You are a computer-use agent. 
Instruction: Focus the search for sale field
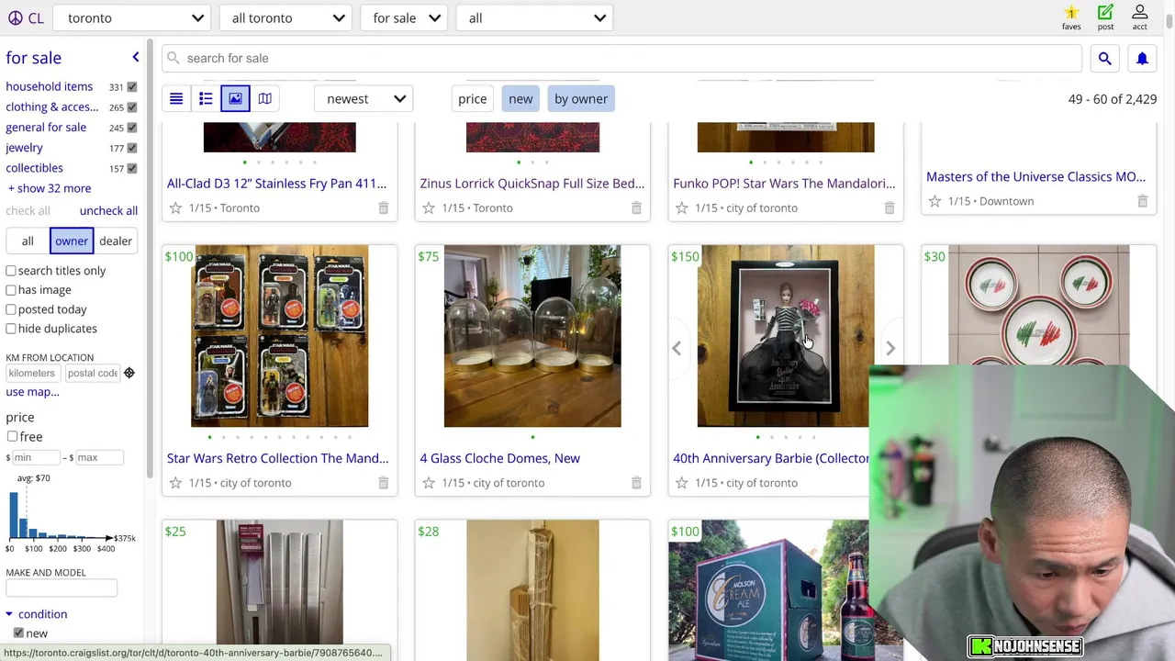(x=622, y=58)
